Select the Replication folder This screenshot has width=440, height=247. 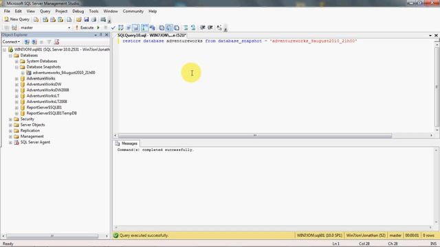tap(30, 131)
